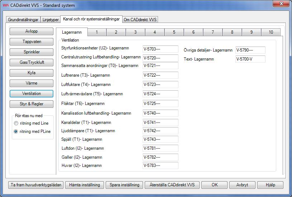
Task: Select the Ventilation system button
Action: (x=32, y=93)
